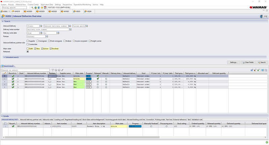Click the yellow globe toolbar icon
The image size is (269, 145).
click(36, 7)
